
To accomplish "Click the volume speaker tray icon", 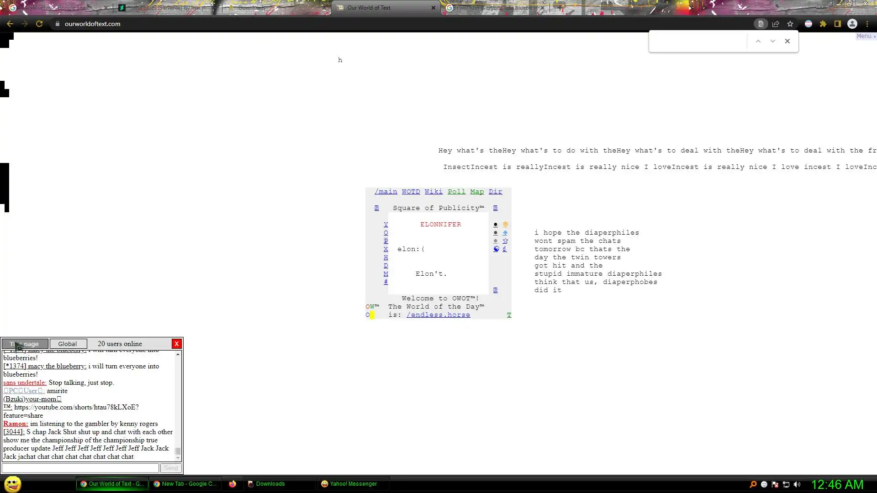I will point(797,484).
